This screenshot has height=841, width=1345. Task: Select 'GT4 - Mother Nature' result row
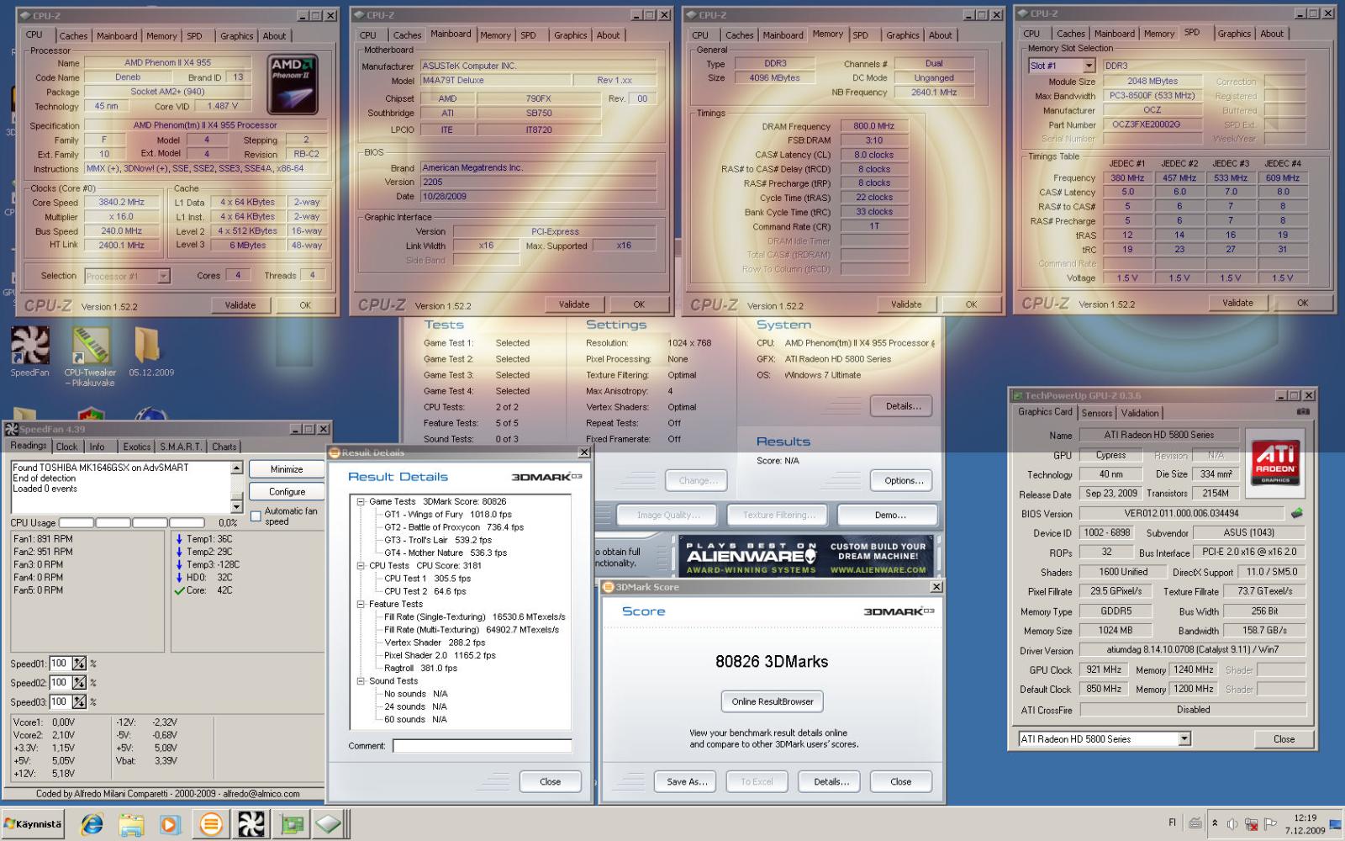pyautogui.click(x=446, y=553)
